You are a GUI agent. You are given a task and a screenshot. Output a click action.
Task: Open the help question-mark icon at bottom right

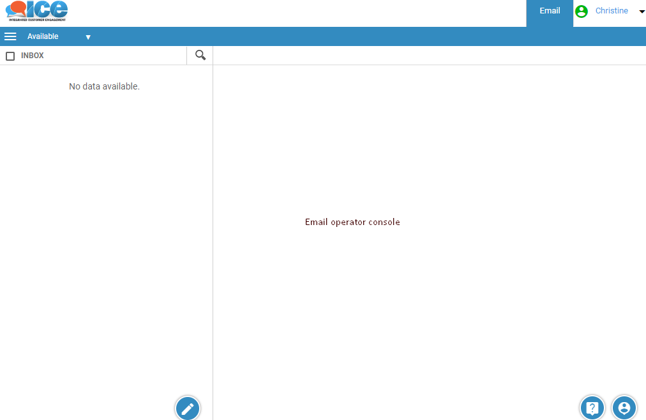pyautogui.click(x=592, y=407)
